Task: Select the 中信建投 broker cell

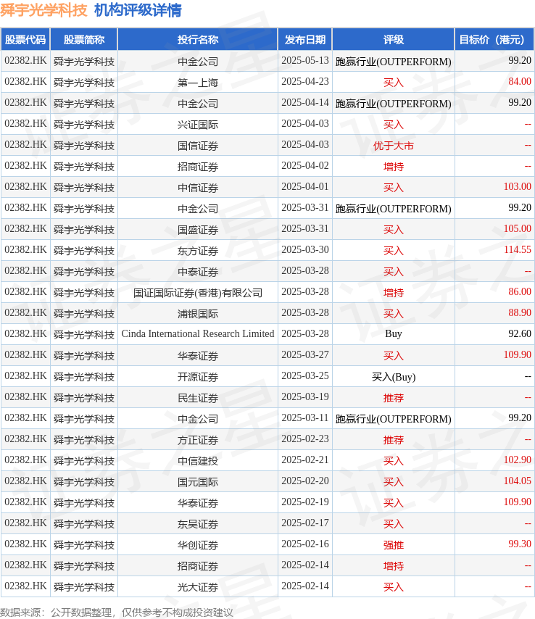Action: coord(198,461)
